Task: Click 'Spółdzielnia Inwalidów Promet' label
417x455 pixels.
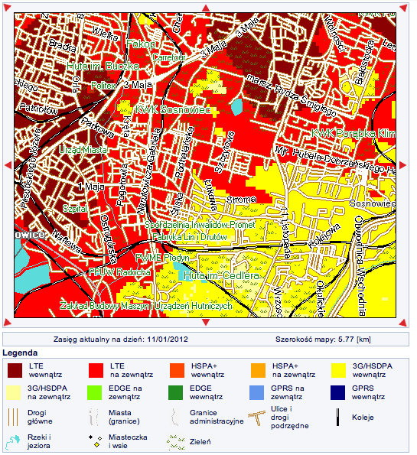Action: (200, 225)
